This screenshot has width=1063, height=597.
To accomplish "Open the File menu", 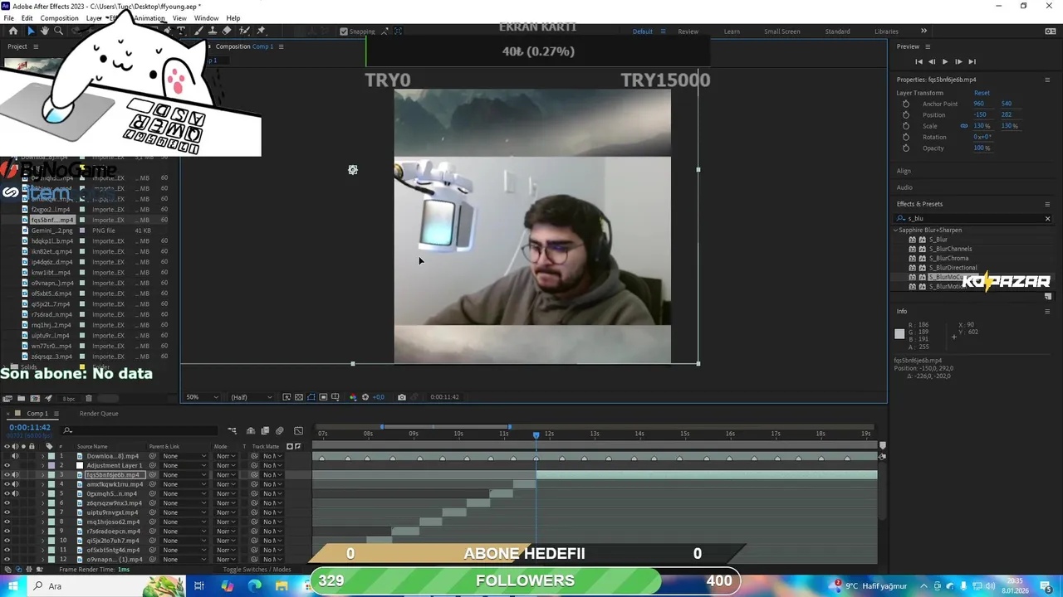I will (8, 18).
